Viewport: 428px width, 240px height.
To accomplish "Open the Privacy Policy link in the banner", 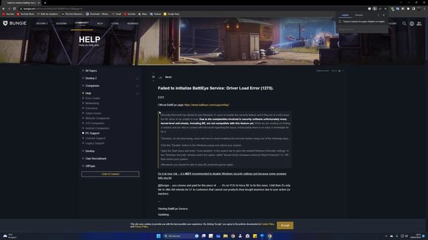I will click(x=142, y=227).
